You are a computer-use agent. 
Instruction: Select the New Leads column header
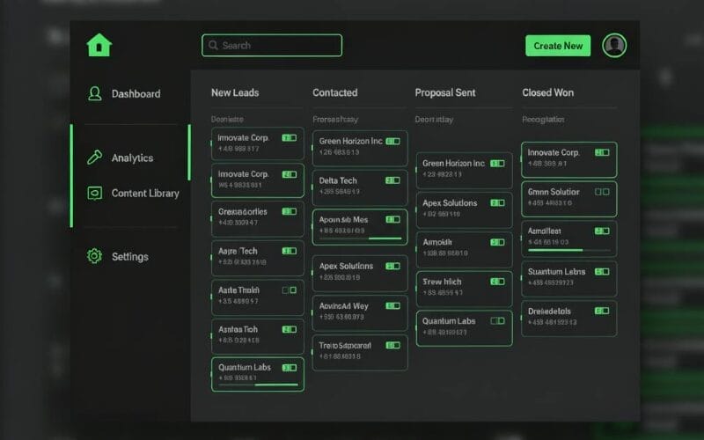click(x=235, y=92)
